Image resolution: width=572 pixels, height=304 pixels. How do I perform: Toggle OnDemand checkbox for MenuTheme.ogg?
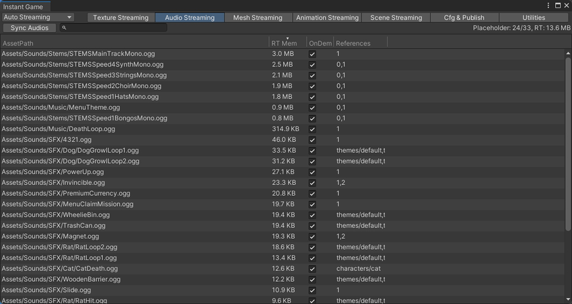tap(312, 107)
